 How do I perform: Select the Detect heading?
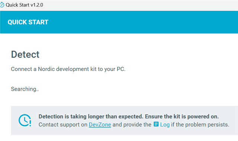click(25, 54)
